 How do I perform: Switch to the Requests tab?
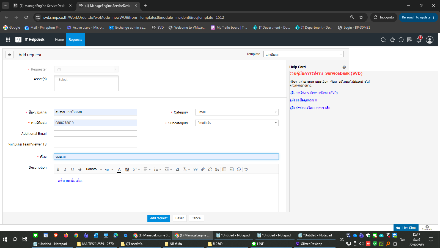pyautogui.click(x=75, y=40)
